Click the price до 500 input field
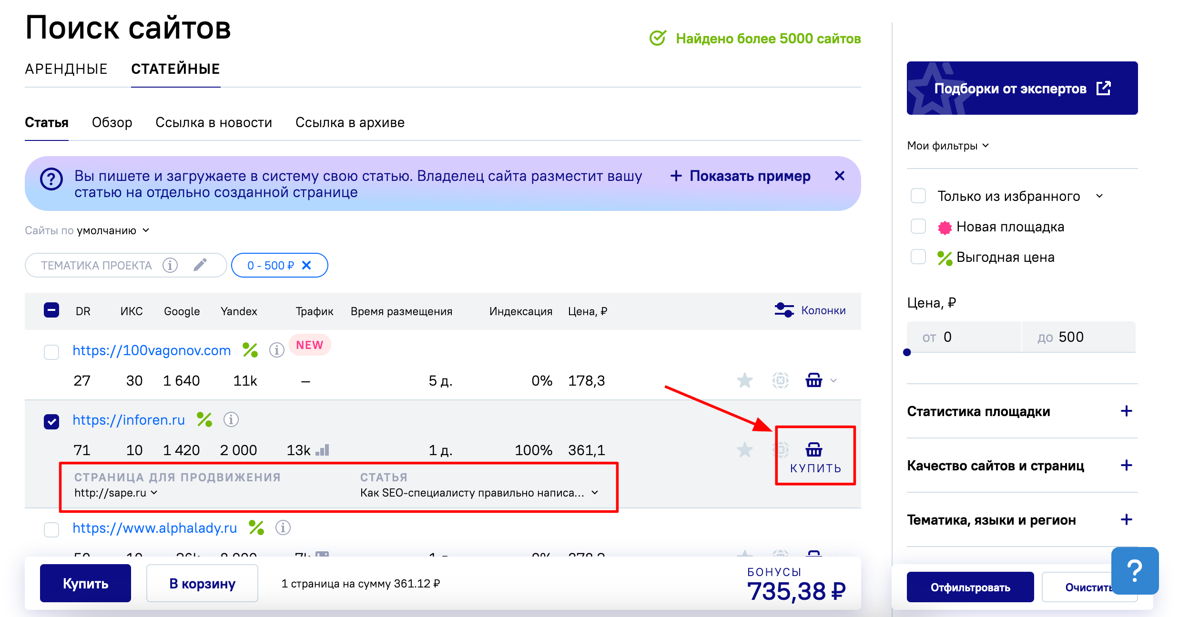Screen dimensions: 1179x617 1079,337
